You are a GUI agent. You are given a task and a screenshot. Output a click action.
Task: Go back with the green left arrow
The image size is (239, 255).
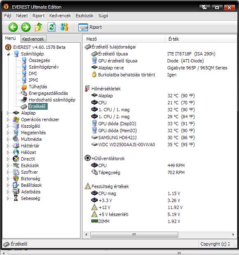tap(13, 27)
